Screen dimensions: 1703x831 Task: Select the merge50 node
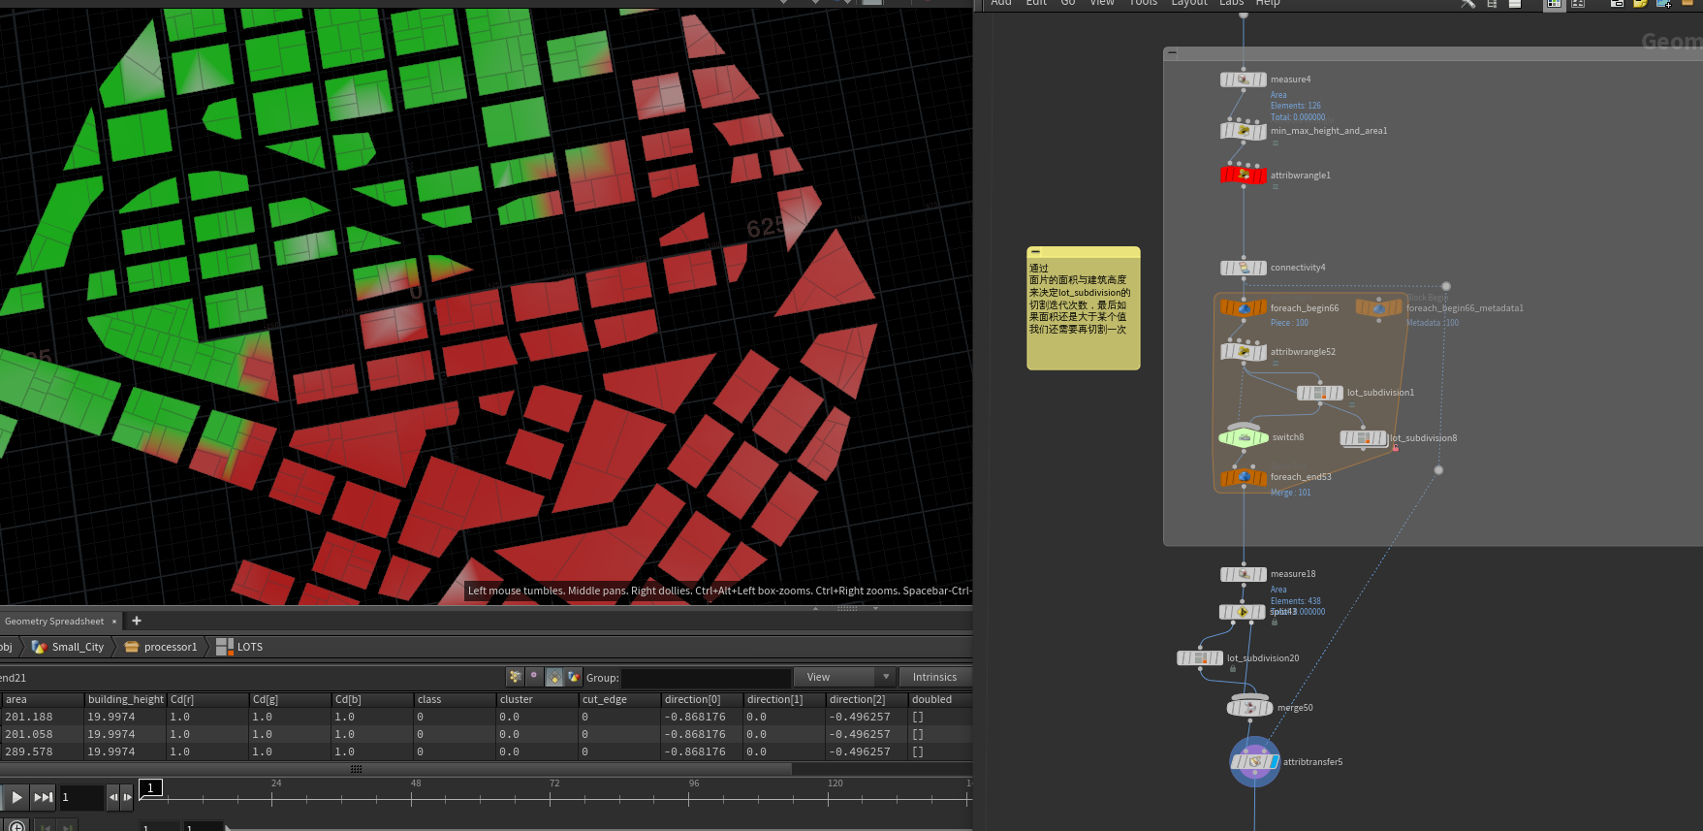click(x=1249, y=708)
